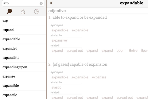Click the 'expansile' synonym in definition two

tap(99, 77)
